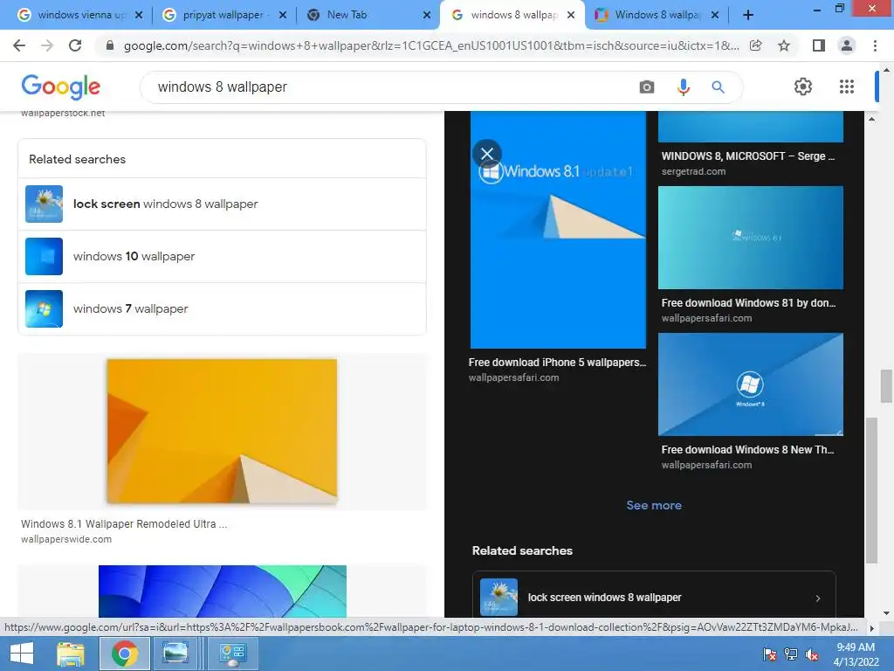Open 'windows 7 wallpaper' related search
The height and width of the screenshot is (671, 894).
223,308
